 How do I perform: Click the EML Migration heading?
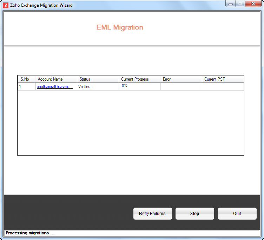pos(120,27)
